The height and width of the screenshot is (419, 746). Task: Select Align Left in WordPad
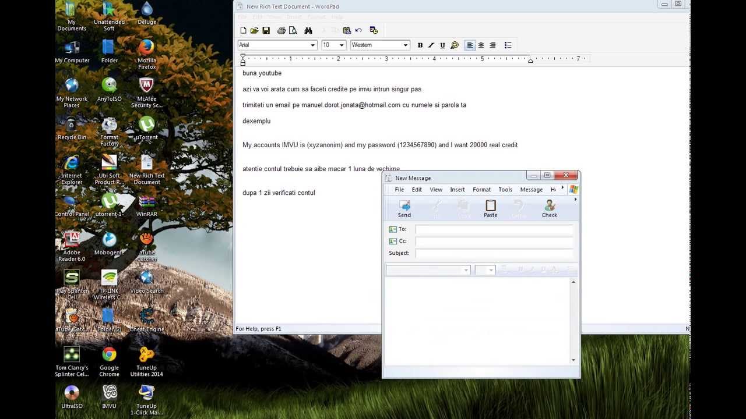(x=470, y=45)
